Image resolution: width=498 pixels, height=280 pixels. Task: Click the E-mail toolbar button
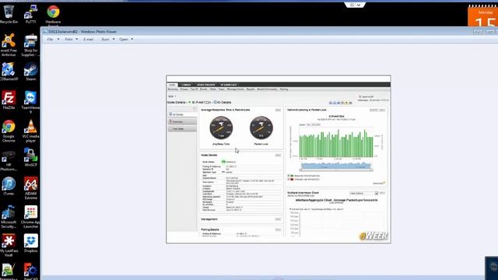[x=88, y=40]
